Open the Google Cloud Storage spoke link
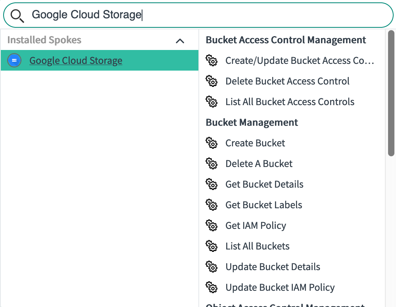Viewport: 396px width, 307px height. (76, 61)
